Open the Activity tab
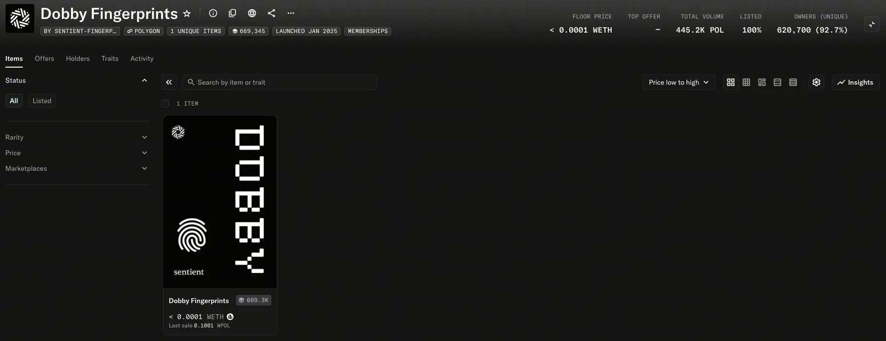This screenshot has width=886, height=341. click(x=142, y=58)
